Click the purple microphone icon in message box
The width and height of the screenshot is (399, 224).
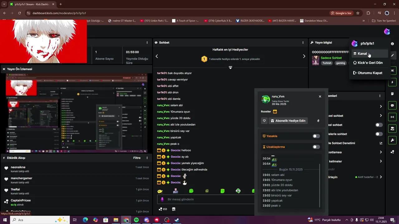162,199
